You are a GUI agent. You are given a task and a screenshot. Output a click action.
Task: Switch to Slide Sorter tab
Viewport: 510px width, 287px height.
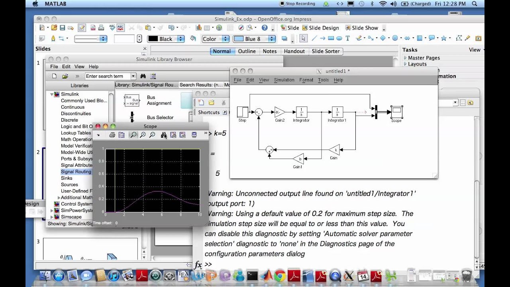click(326, 51)
